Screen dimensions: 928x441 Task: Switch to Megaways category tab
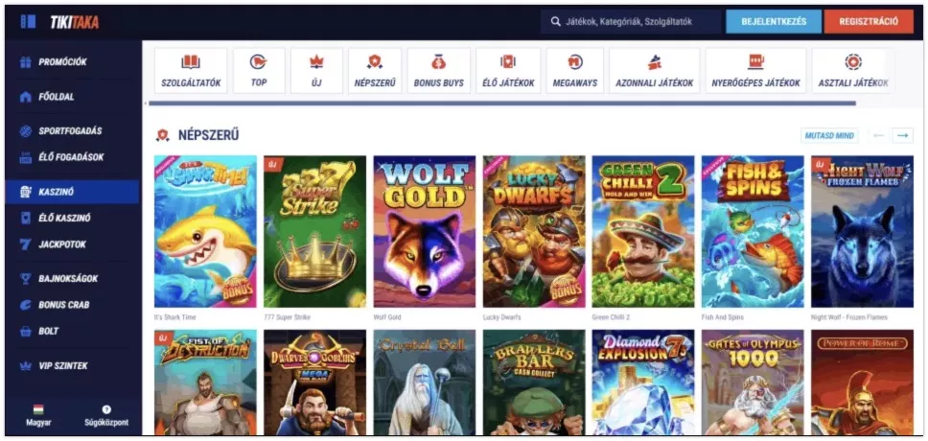(x=574, y=71)
